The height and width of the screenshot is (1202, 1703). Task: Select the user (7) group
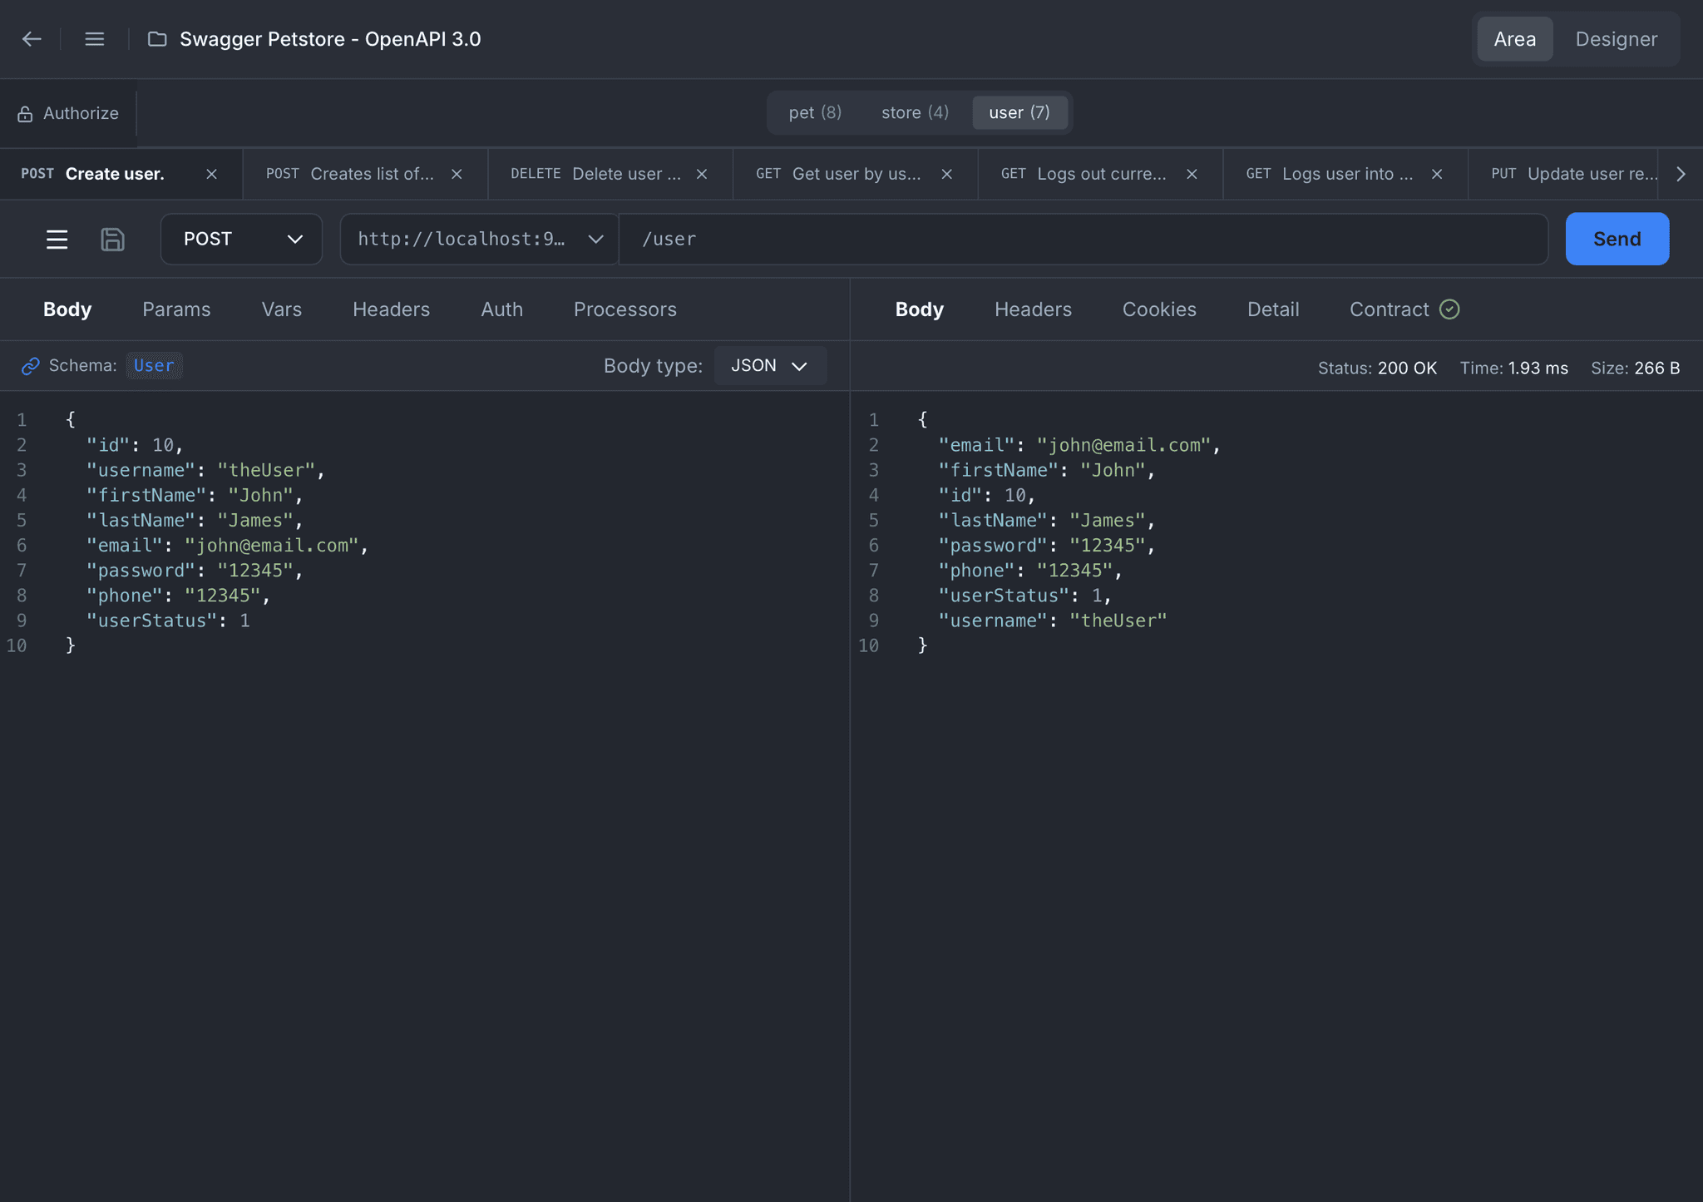(1019, 112)
